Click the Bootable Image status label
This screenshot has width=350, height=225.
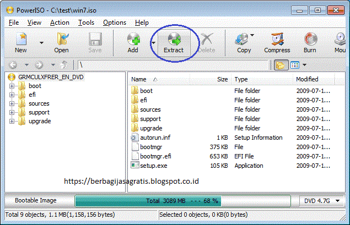pyautogui.click(x=36, y=200)
